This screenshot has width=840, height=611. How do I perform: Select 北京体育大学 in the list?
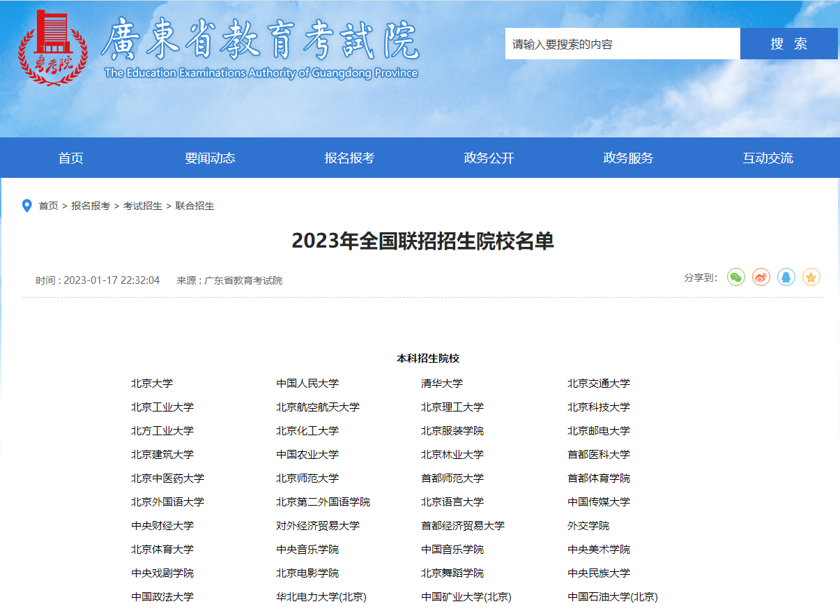[x=162, y=550]
